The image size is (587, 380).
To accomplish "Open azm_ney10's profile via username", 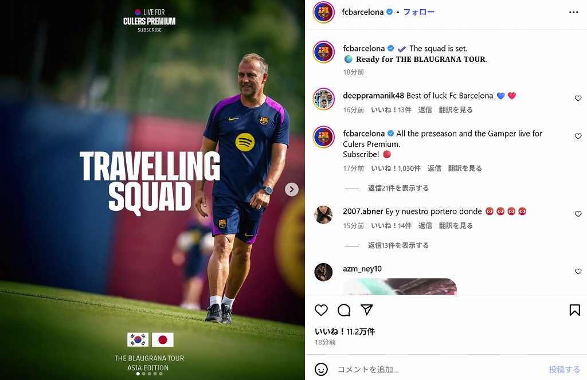I will click(362, 269).
